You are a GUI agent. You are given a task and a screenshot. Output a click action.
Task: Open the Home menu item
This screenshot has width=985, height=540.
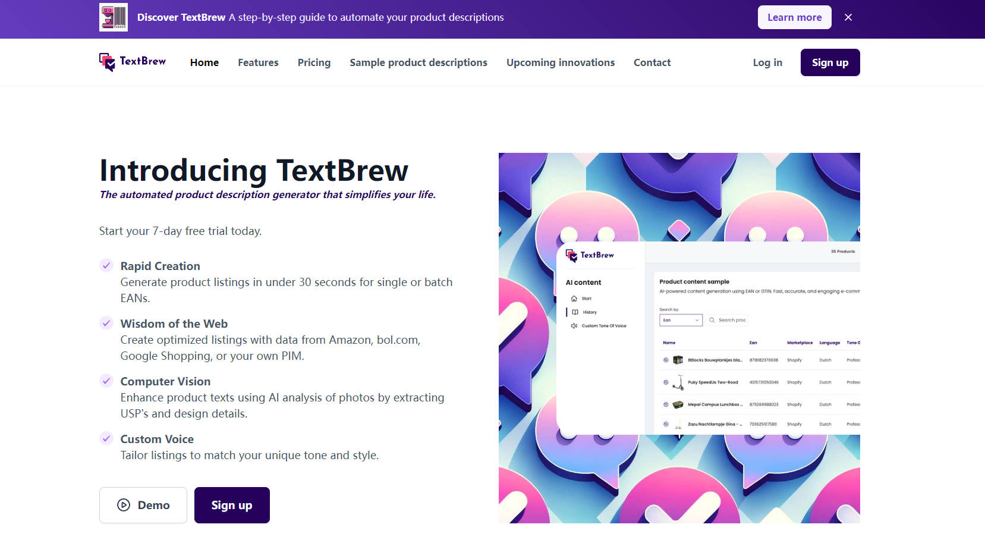pyautogui.click(x=204, y=62)
